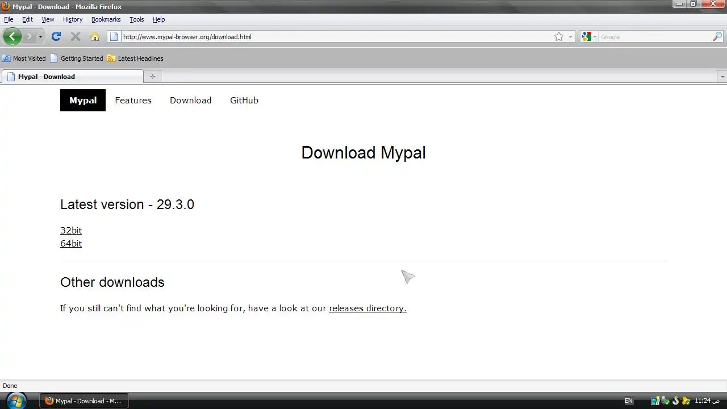Viewport: 727px width, 409px height.
Task: Close the Firefox window
Action: point(713,4)
